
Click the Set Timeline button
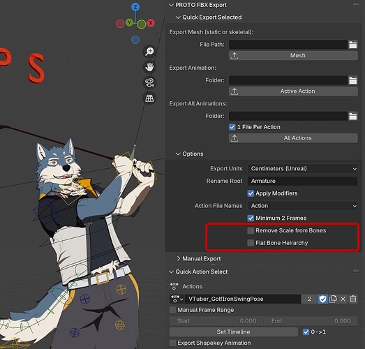234,332
